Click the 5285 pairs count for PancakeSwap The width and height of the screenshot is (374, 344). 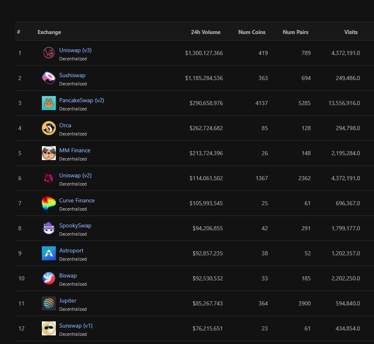click(304, 103)
